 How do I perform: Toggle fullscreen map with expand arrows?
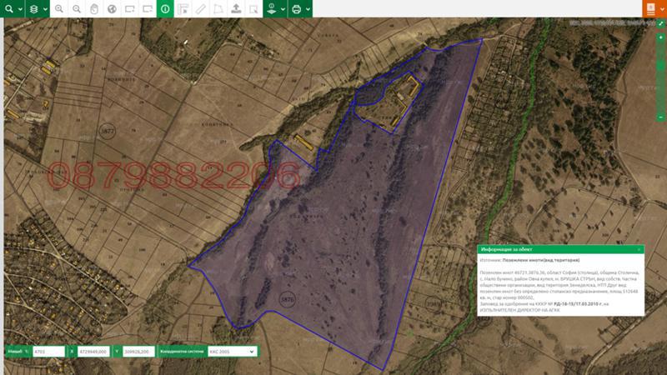pyautogui.click(x=660, y=24)
